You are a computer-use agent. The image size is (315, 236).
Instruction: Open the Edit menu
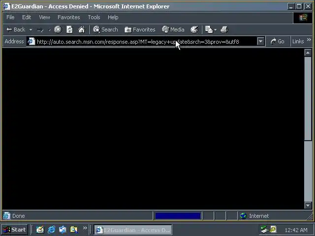click(27, 17)
